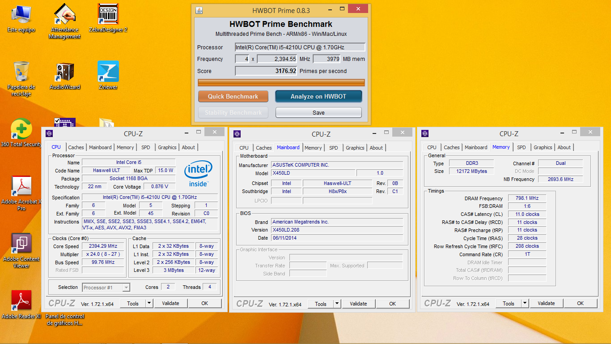
Task: Click the CPU-Z app icon in middle window title bar
Action: point(237,133)
